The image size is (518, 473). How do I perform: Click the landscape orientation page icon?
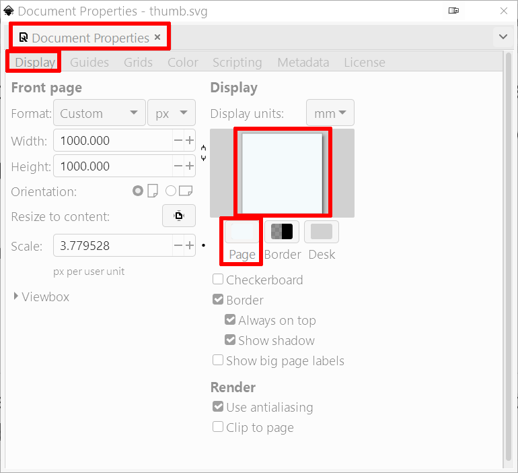(x=186, y=191)
